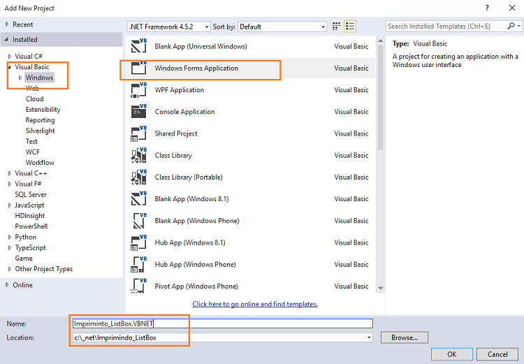
Task: Select the HDInsight category
Action: (30, 216)
